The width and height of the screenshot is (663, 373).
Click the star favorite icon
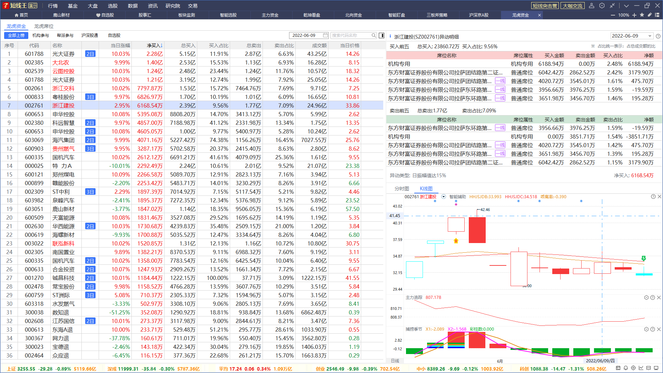click(642, 15)
